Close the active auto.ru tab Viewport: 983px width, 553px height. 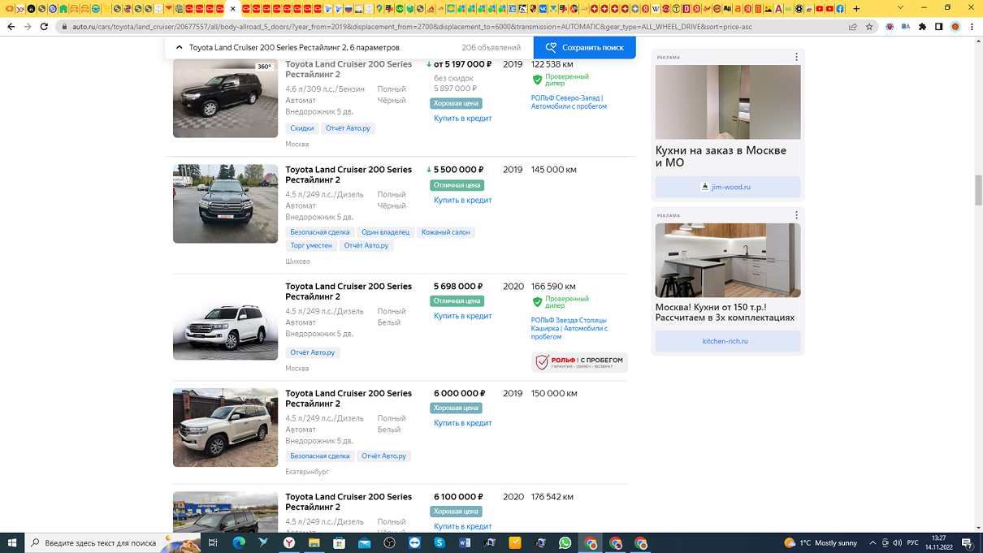(232, 9)
